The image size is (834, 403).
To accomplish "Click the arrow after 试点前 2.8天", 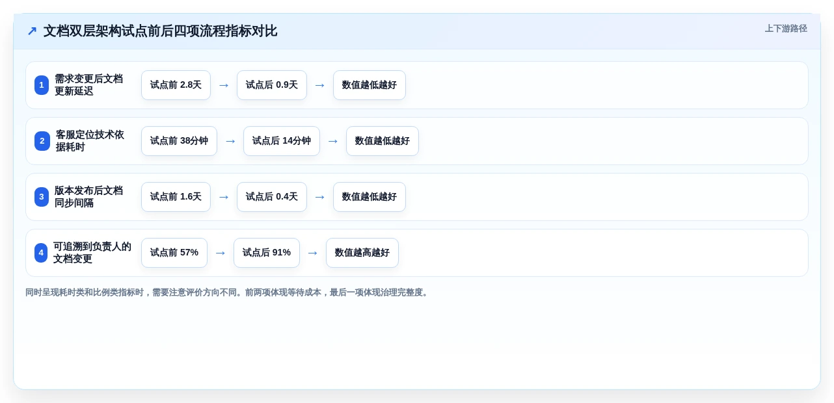I will coord(224,85).
